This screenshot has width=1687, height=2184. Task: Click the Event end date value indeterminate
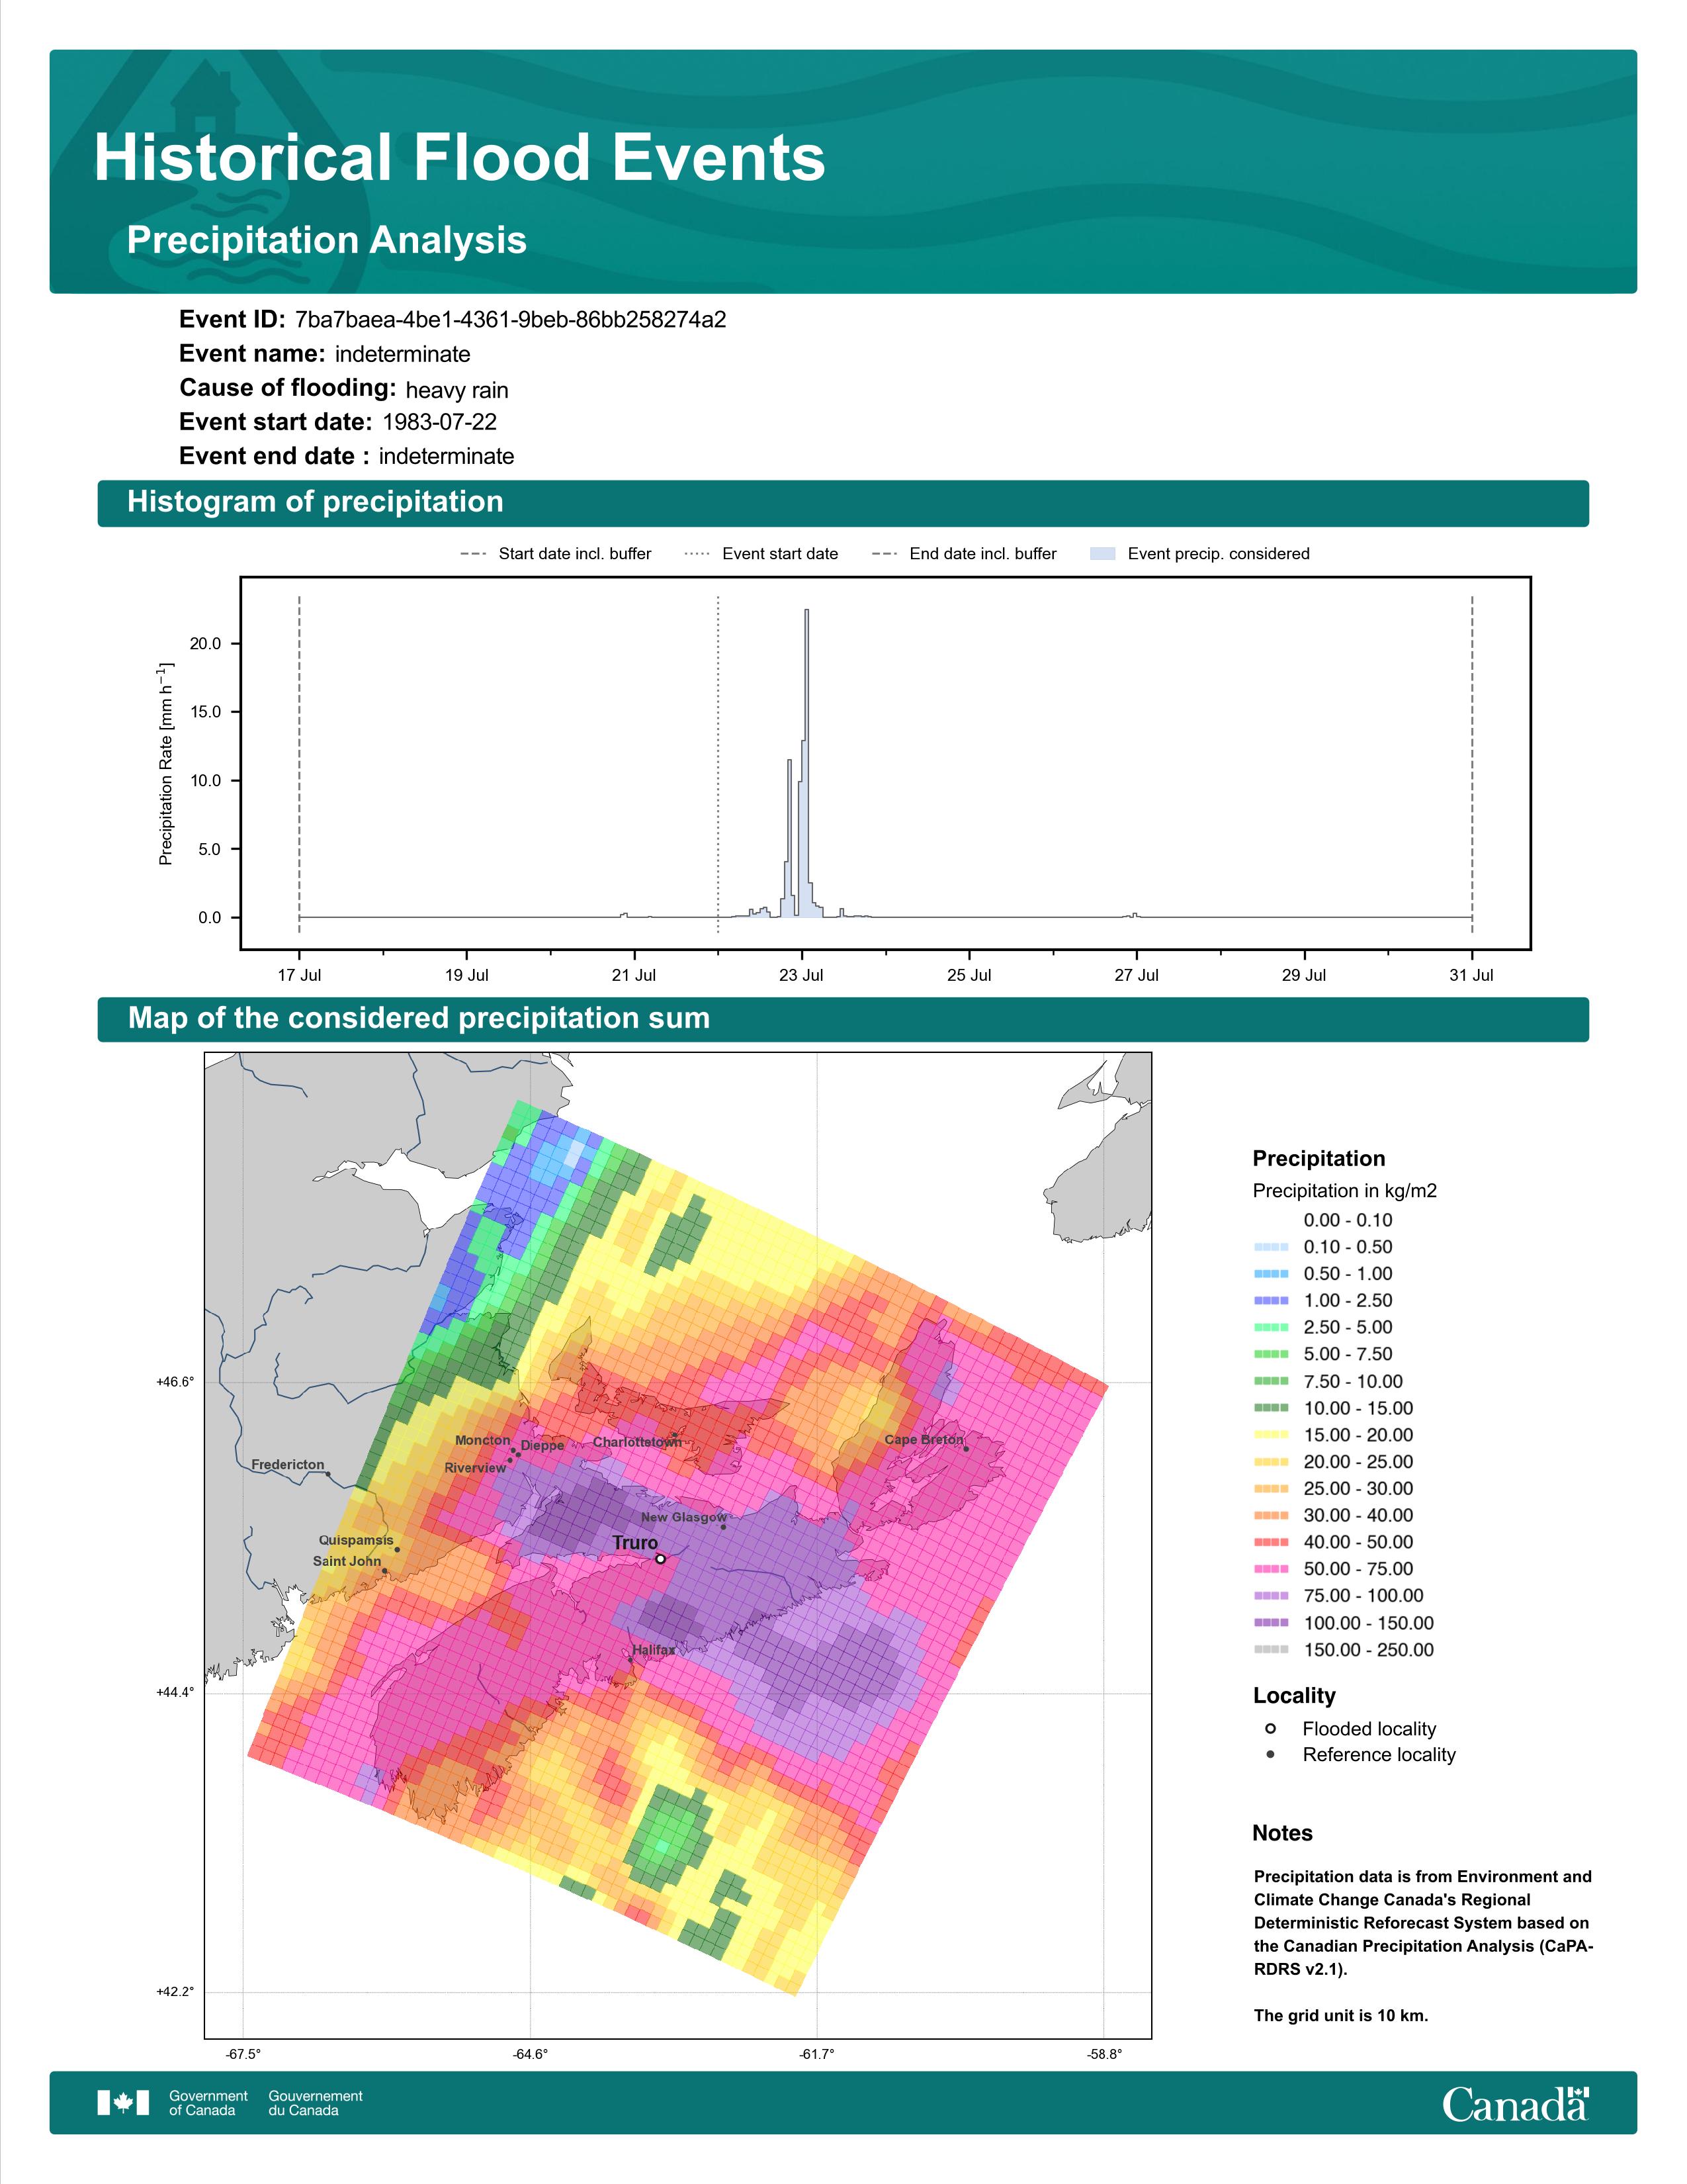(447, 456)
